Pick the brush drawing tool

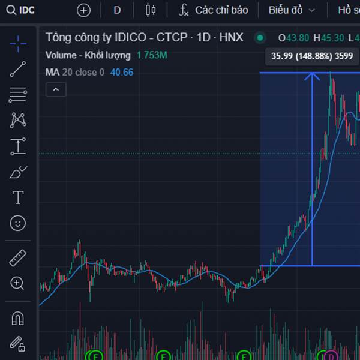tap(18, 172)
